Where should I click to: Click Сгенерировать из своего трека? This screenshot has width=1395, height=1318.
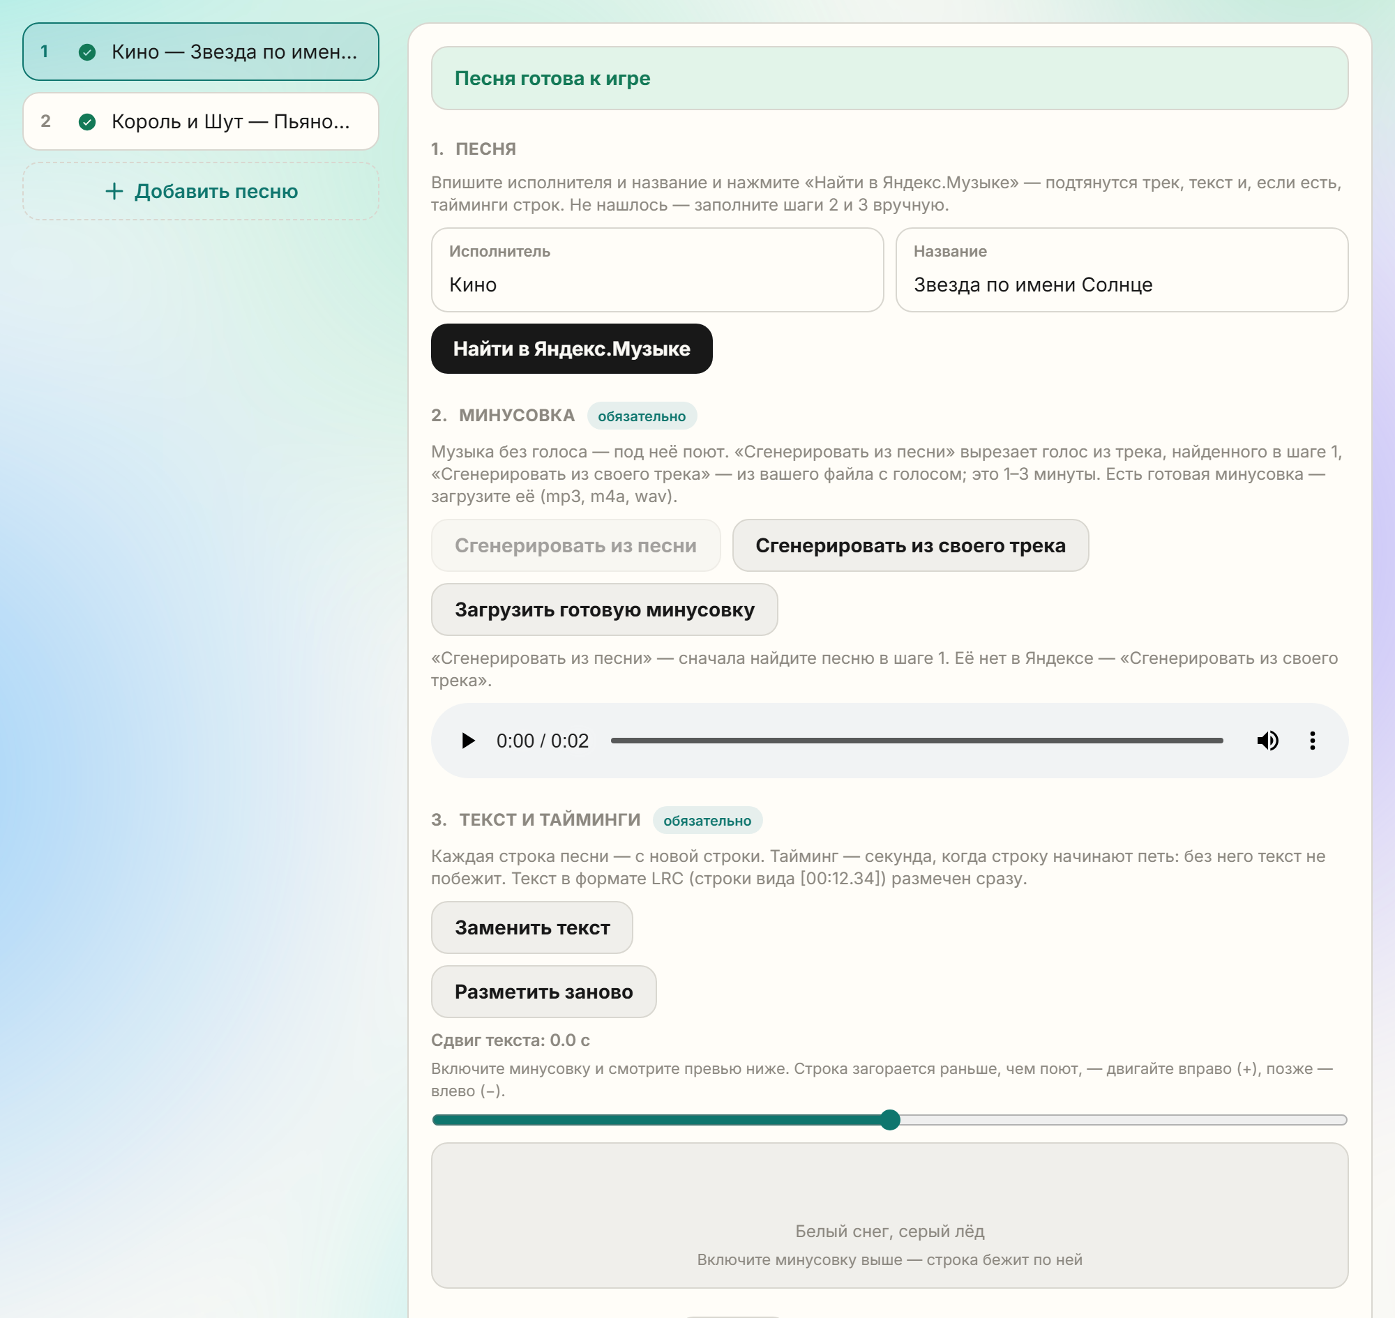click(x=910, y=545)
